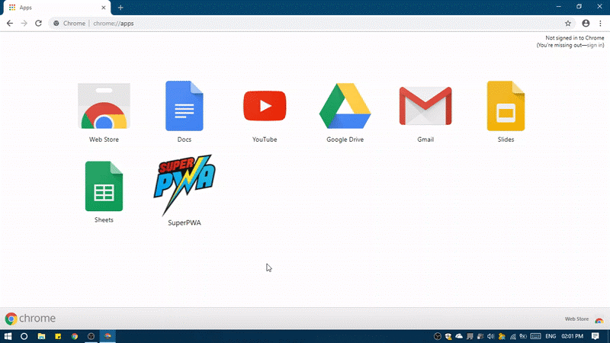This screenshot has height=343, width=610.
Task: View site info via Chrome icon in address bar
Action: tap(56, 24)
